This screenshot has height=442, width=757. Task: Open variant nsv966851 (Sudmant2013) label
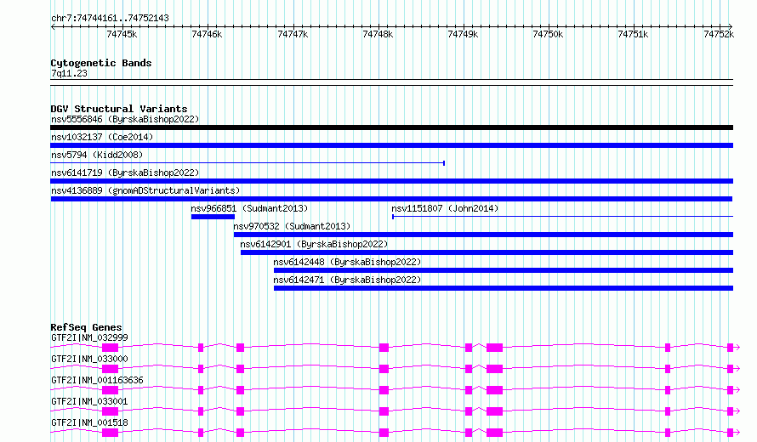[x=249, y=208]
